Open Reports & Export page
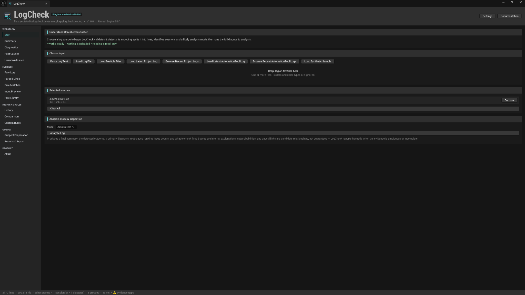This screenshot has height=295, width=525. 21,142
